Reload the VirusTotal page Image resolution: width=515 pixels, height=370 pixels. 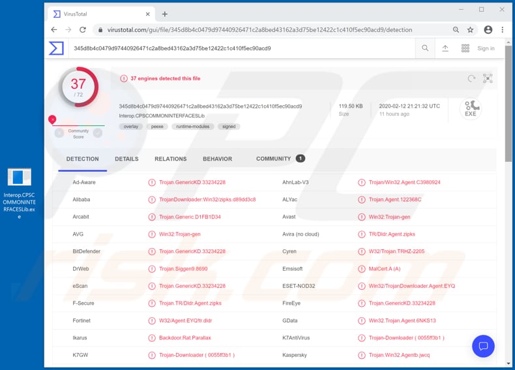coord(83,30)
